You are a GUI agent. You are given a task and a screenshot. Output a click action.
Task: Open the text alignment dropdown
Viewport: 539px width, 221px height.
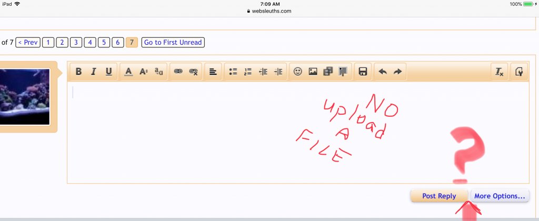coord(213,72)
